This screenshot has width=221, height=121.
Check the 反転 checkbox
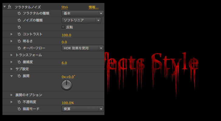(63, 27)
